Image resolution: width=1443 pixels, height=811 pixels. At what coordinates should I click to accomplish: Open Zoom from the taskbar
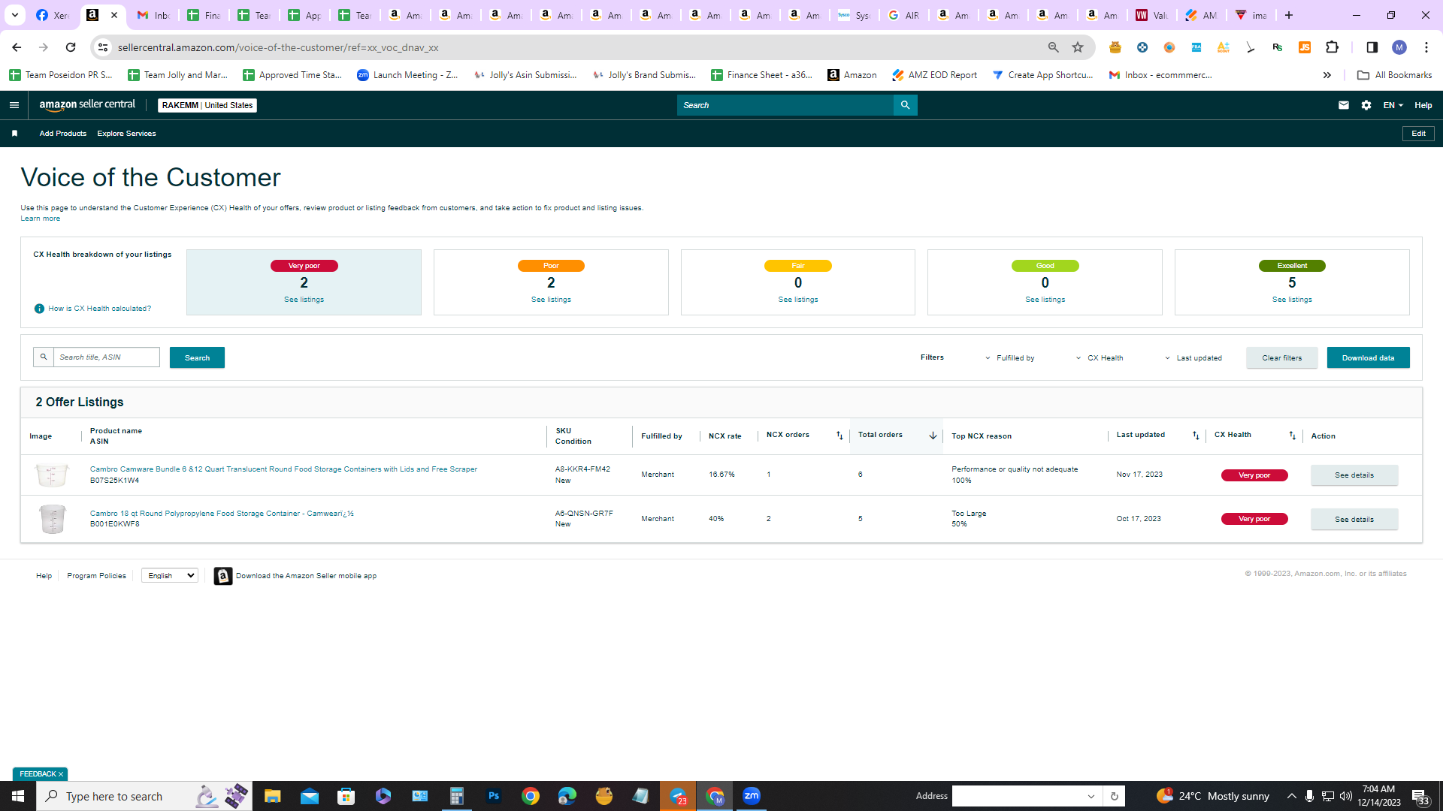pos(752,796)
